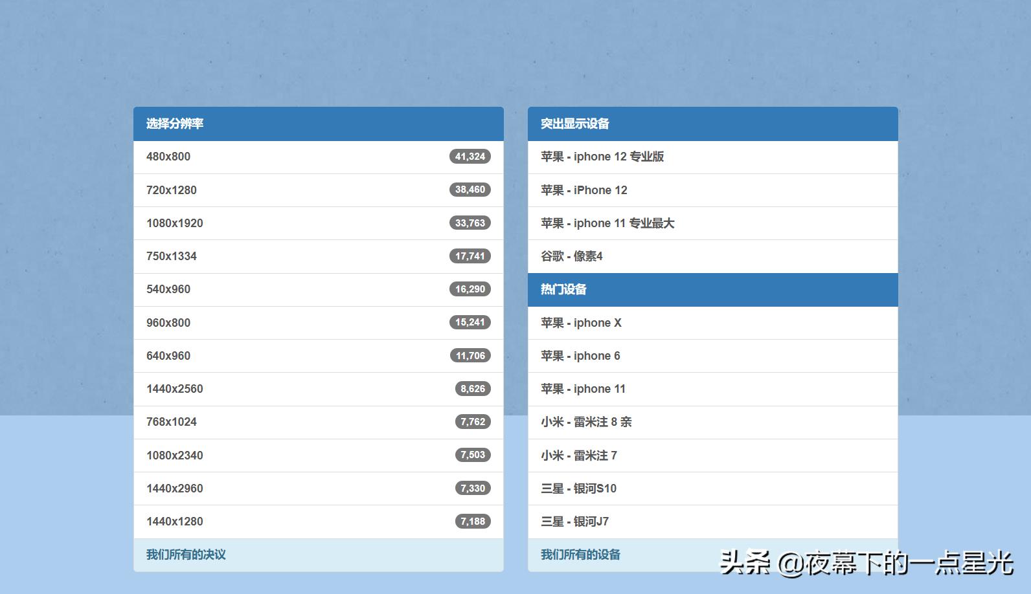Select the 480x800 resolution row
This screenshot has width=1031, height=594.
[x=319, y=157]
